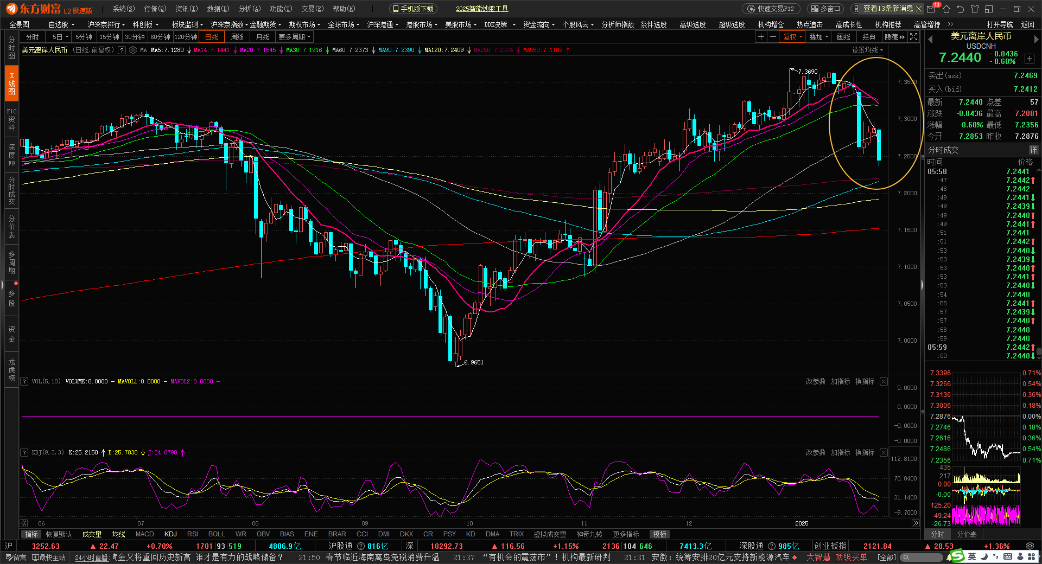This screenshot has width=1042, height=564.
Task: Open 深股通 help question mark
Action: (772, 546)
